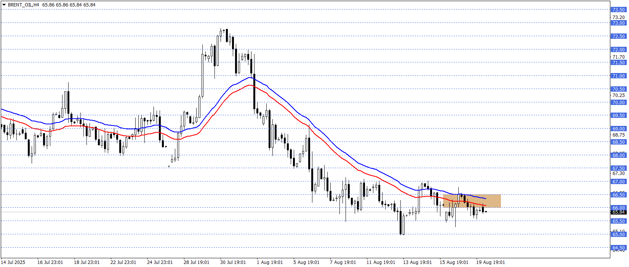
Task: Click the 71.70 scale value
Action: (x=619, y=57)
